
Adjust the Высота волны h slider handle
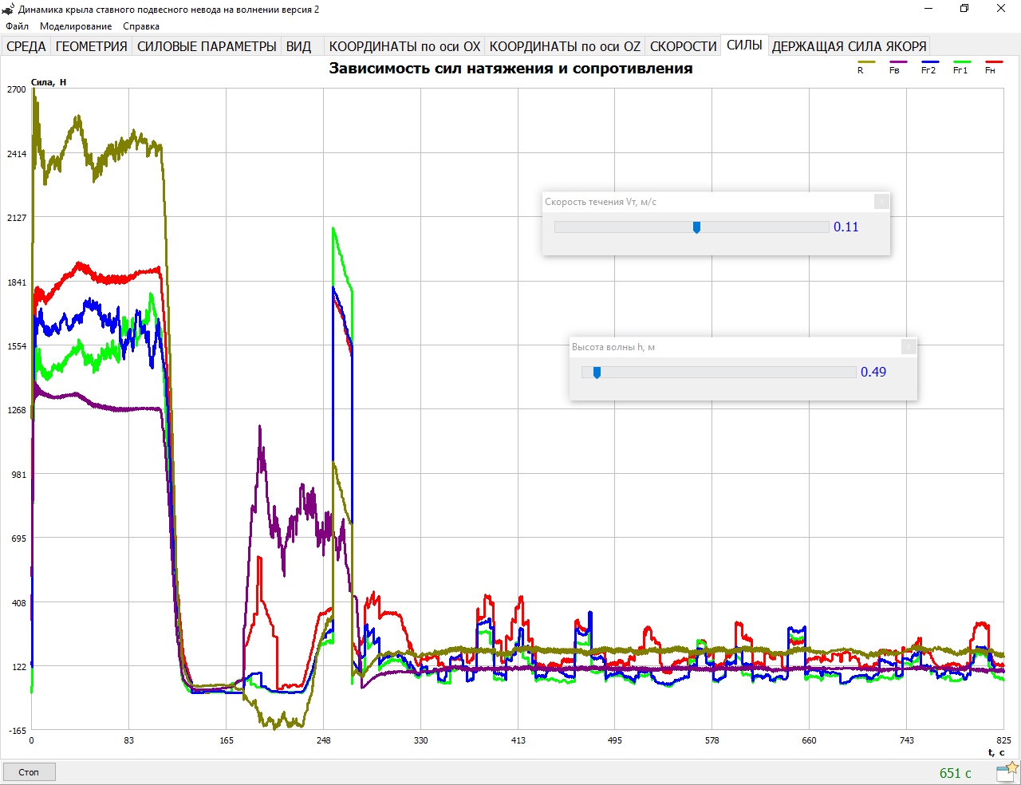(597, 373)
